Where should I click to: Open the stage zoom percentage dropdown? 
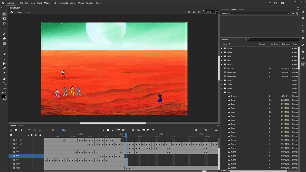pos(217,12)
